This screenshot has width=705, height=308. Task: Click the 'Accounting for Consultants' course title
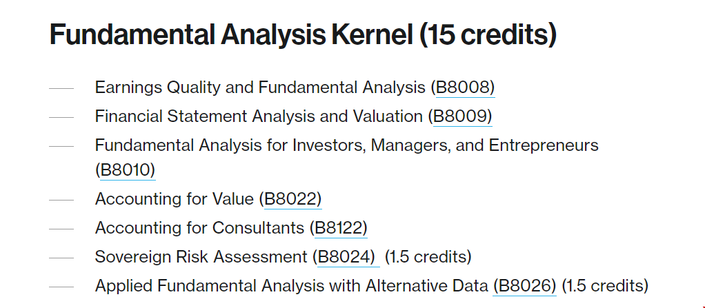tap(199, 227)
